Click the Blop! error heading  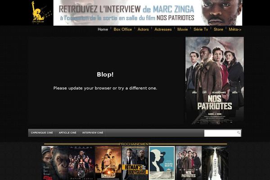tap(105, 75)
